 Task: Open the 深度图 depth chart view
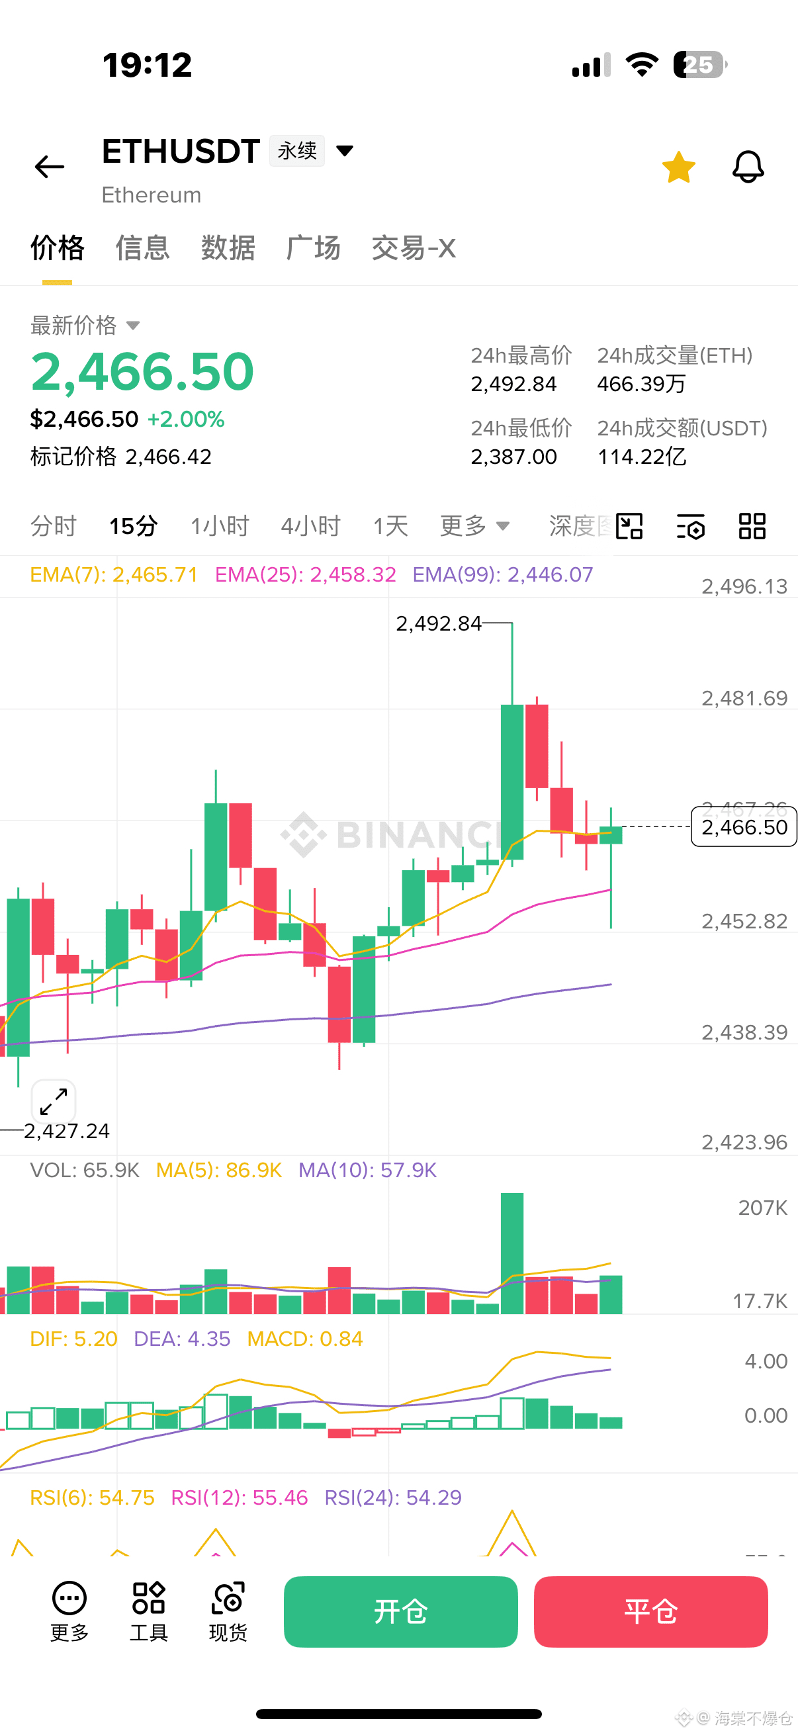pos(580,526)
